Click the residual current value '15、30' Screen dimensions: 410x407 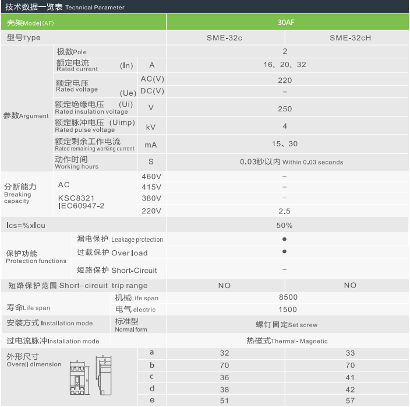click(285, 143)
